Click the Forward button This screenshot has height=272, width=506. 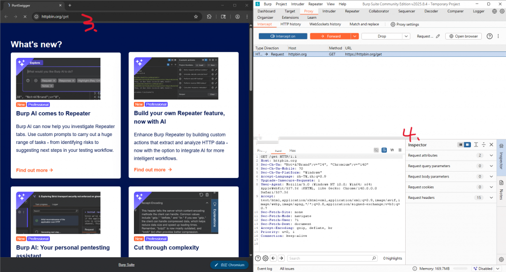tap(331, 36)
